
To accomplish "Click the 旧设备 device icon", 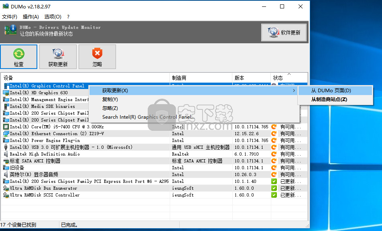I will (6, 168).
